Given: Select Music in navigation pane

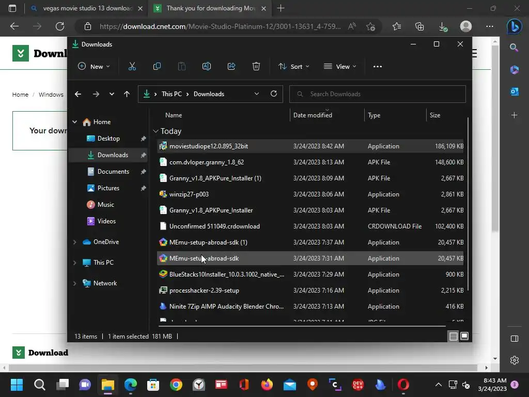Looking at the screenshot, I should (108, 205).
